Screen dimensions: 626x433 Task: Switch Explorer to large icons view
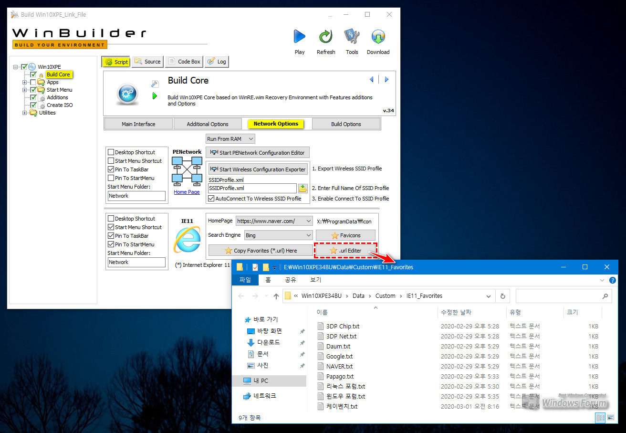[611, 418]
